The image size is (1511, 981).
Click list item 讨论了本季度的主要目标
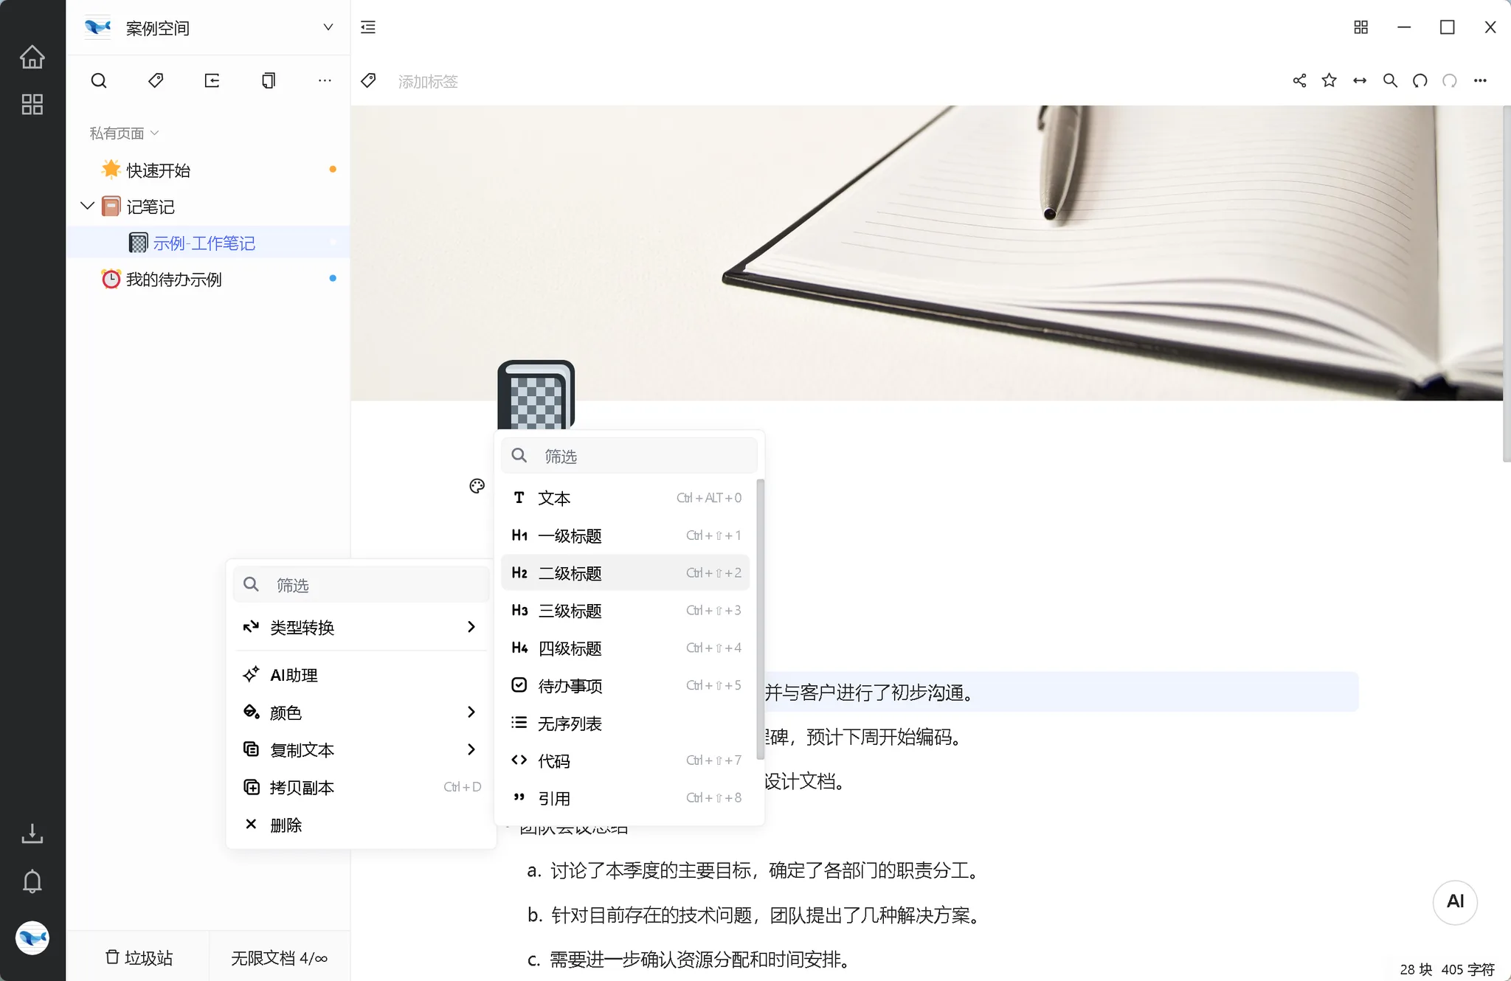click(x=764, y=870)
